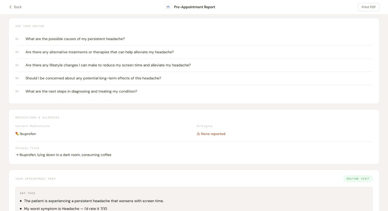Viewport: 388px width, 211px height.
Task: Click the pill icon next to Ibuprofen
Action: (17, 134)
